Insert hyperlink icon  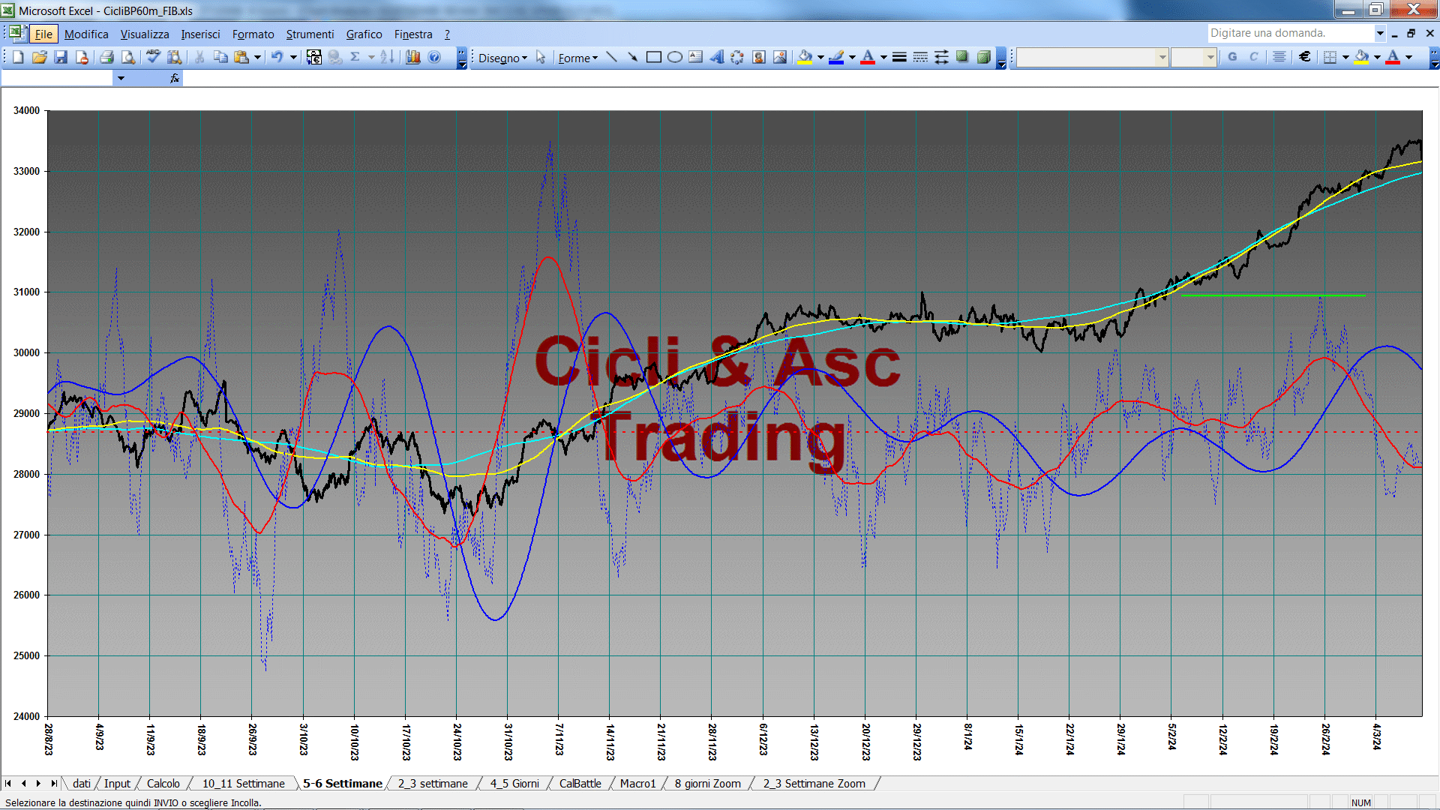click(335, 57)
